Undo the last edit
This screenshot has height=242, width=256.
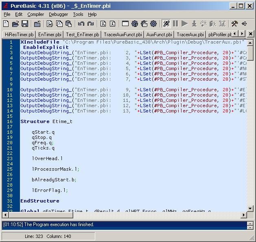(x=81, y=24)
